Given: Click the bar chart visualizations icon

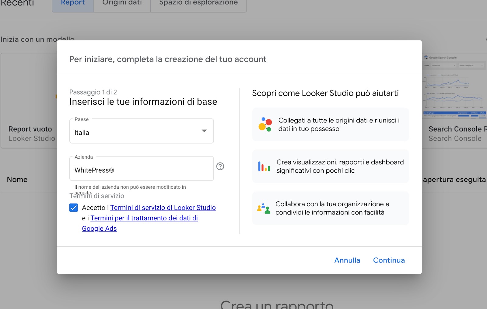Looking at the screenshot, I should click(x=264, y=166).
